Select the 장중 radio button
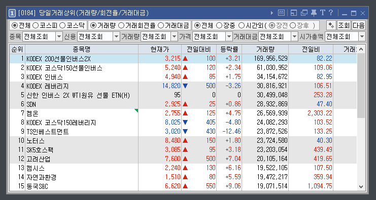 [219, 25]
